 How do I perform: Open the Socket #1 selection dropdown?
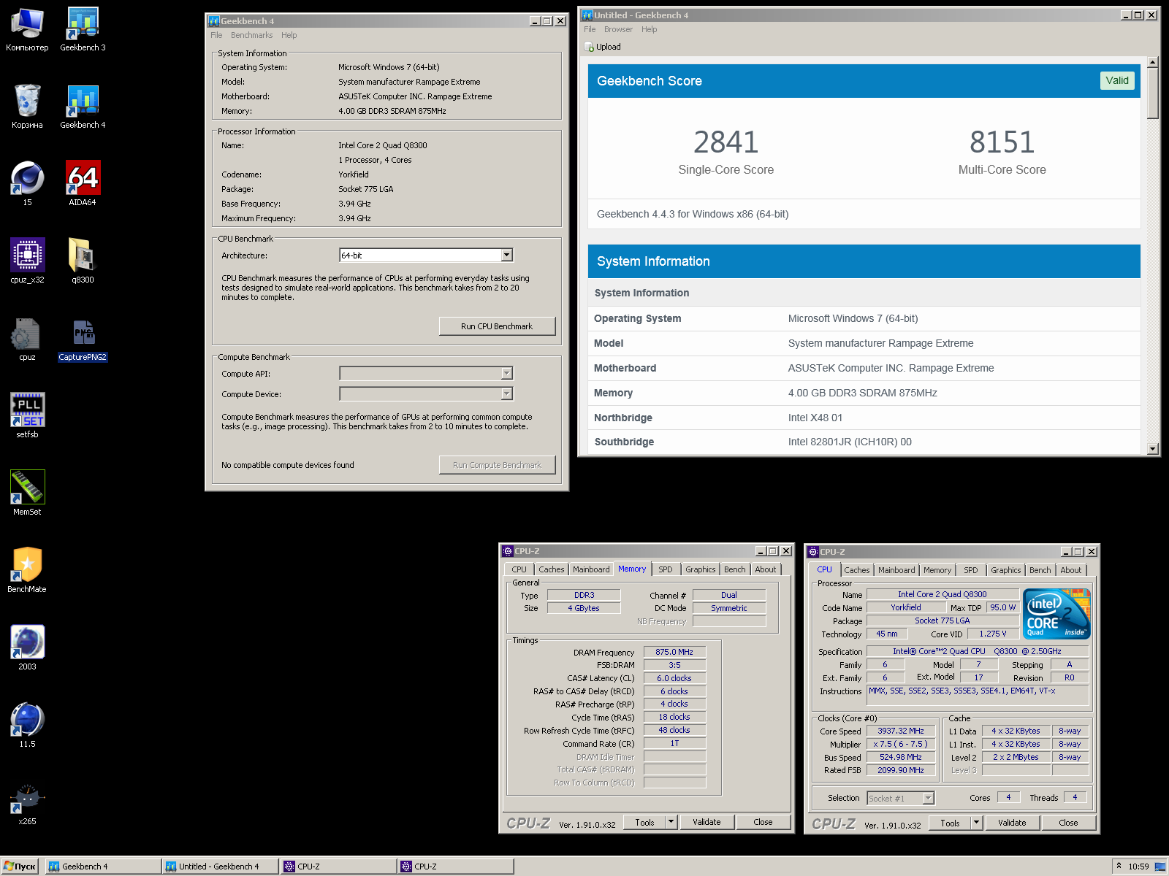tap(928, 798)
